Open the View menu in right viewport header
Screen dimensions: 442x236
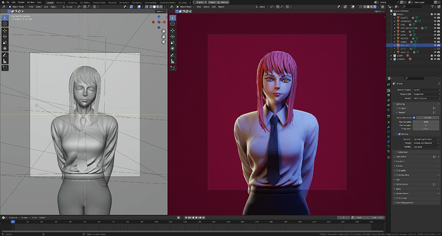pyautogui.click(x=199, y=6)
